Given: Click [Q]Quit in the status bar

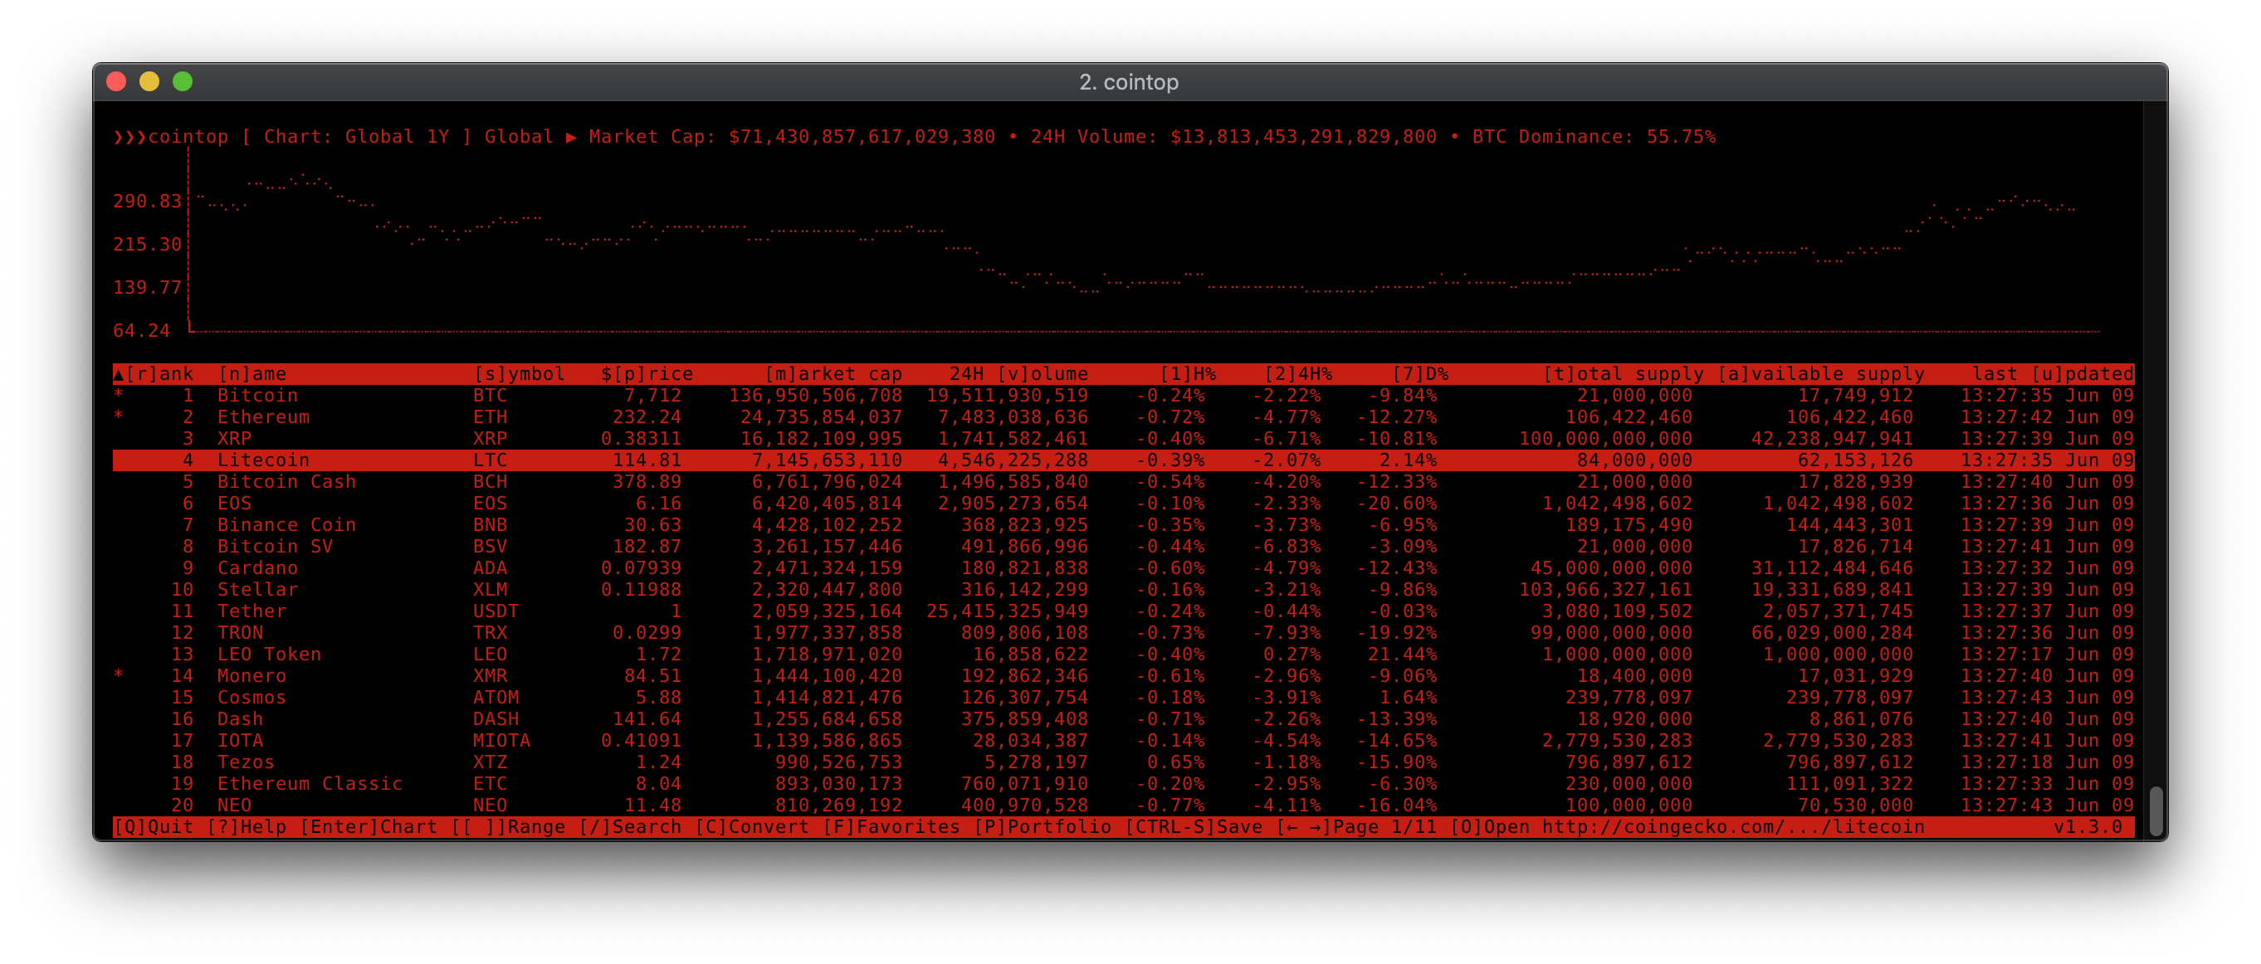Looking at the screenshot, I should (x=154, y=827).
